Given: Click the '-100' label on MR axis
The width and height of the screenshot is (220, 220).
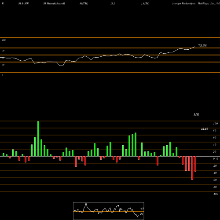Looking at the screenshot, I should click(x=216, y=194).
